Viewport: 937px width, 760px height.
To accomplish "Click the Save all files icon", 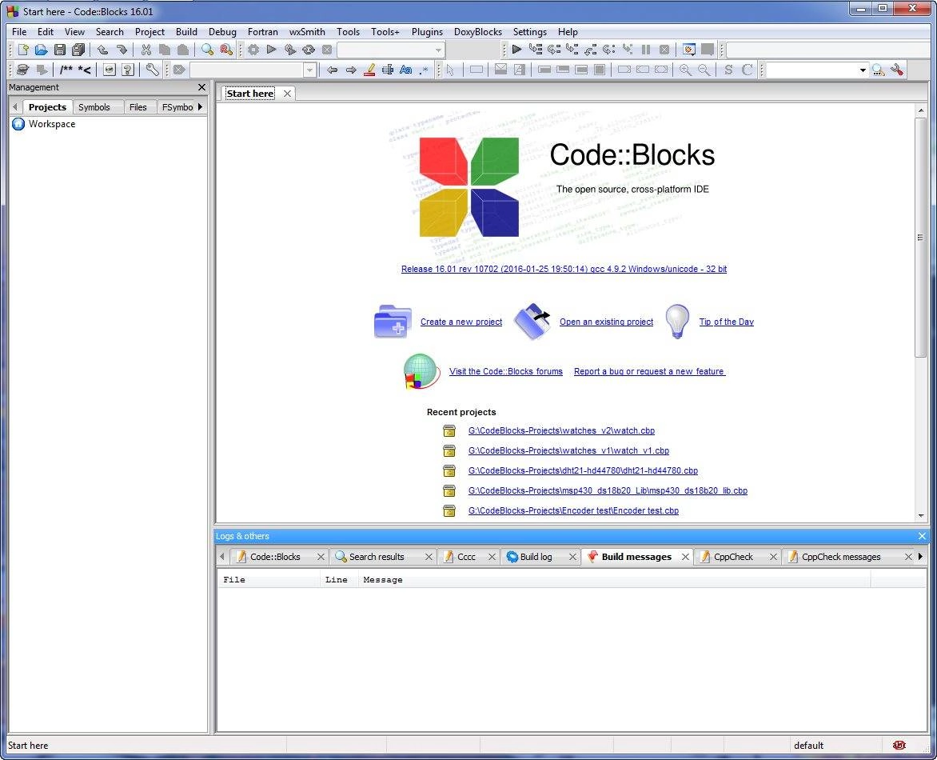I will 78,50.
